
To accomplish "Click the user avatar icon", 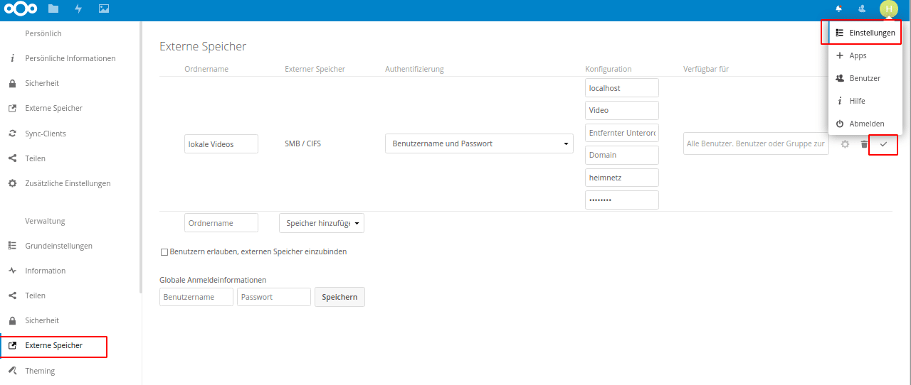I will pyautogui.click(x=888, y=9).
